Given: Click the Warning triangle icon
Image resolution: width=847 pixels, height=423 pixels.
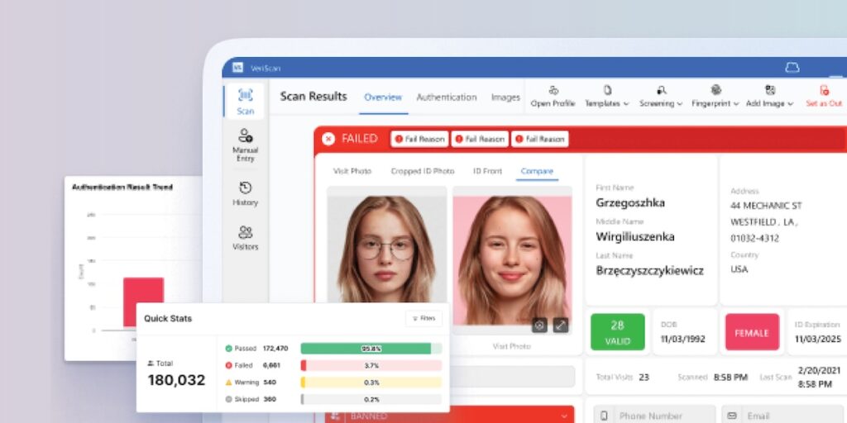Looking at the screenshot, I should [228, 382].
